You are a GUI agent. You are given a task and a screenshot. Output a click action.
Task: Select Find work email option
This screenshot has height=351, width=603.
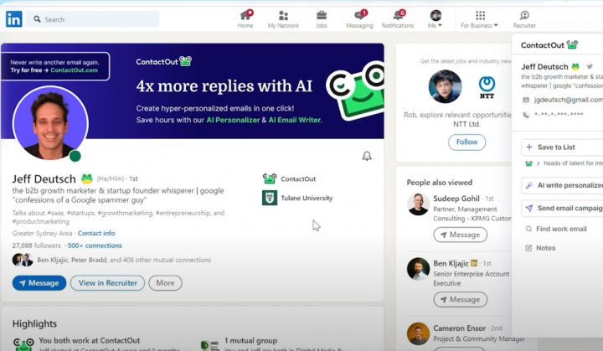click(x=562, y=229)
